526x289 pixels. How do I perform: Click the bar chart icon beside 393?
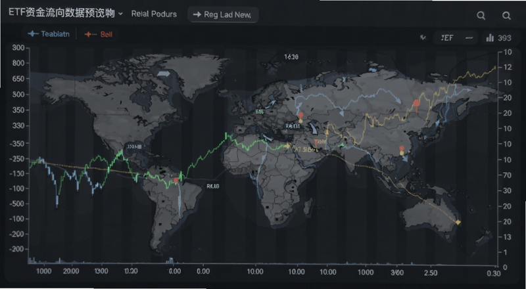point(490,37)
